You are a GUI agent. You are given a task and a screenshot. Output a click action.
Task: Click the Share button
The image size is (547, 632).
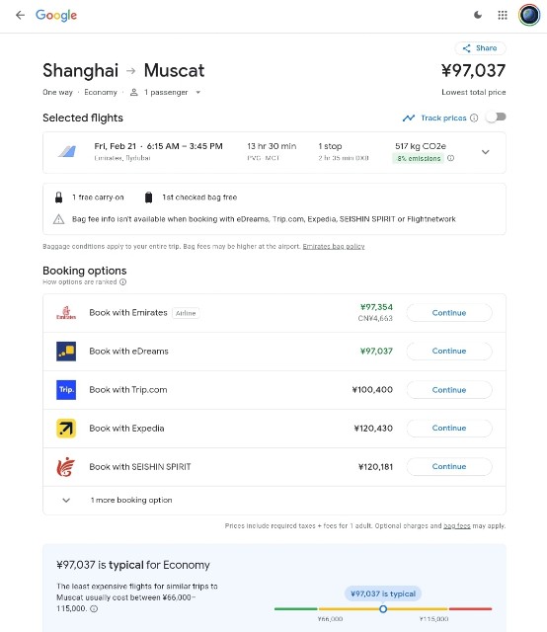click(480, 48)
